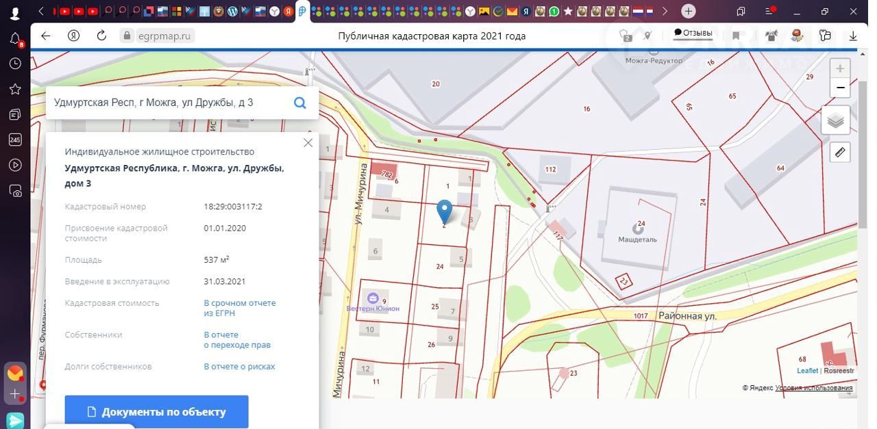Open the Отзывы reviews button
The width and height of the screenshot is (877, 429).
tap(693, 33)
